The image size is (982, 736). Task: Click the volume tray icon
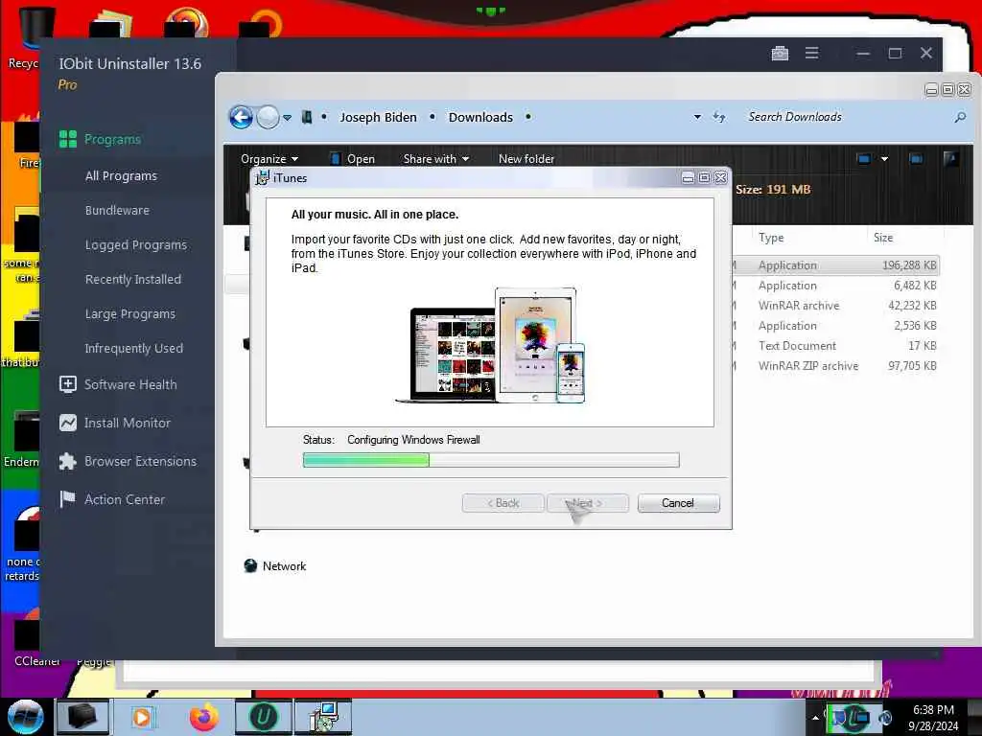click(885, 718)
